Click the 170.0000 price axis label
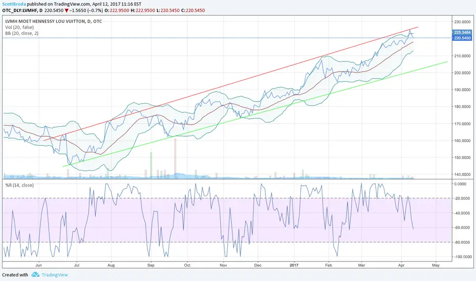 point(463,124)
